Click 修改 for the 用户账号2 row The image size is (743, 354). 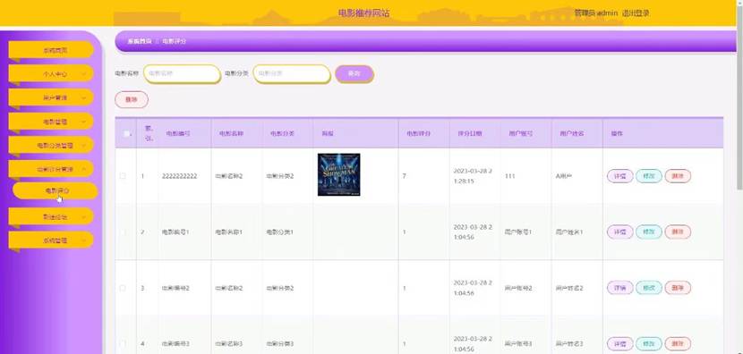[649, 288]
